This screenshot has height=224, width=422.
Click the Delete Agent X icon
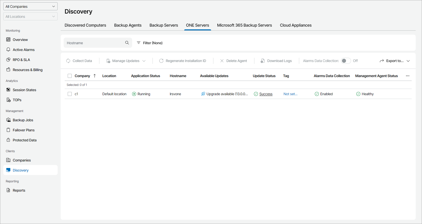pos(222,61)
